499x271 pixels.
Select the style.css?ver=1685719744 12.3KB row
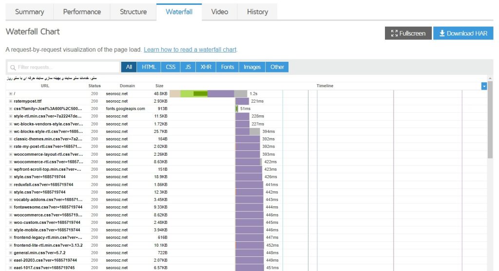(246, 192)
